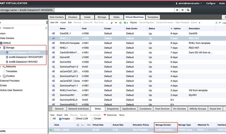Select the dvx66-Datastore1-RHVDATA tree item
The width and height of the screenshot is (226, 134).
(x=24, y=52)
